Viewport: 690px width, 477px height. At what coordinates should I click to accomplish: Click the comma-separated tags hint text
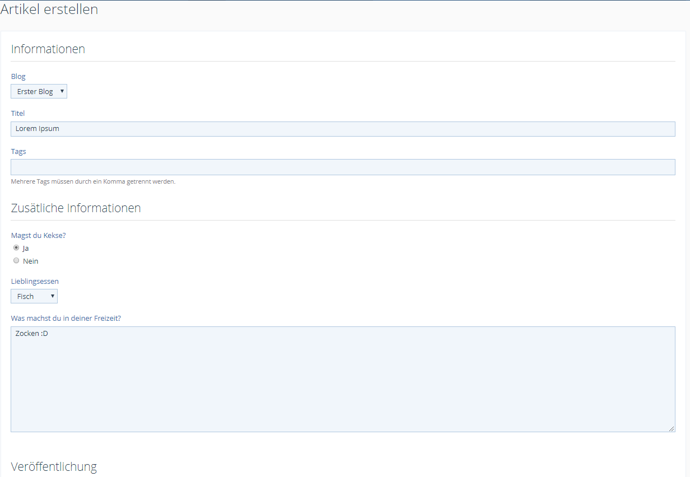[93, 181]
